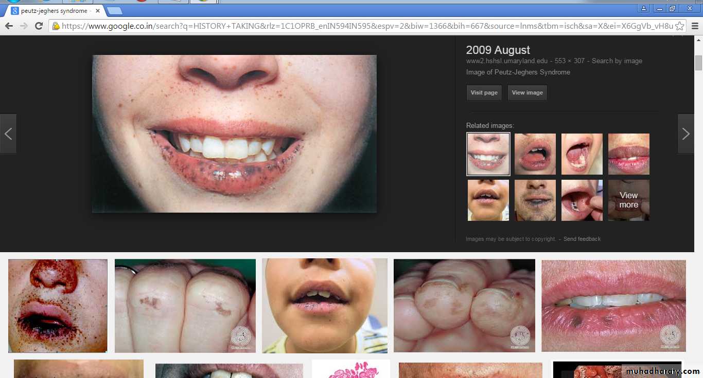Click the browser forward arrow button
Viewport: 703px width, 378px height.
[x=24, y=26]
